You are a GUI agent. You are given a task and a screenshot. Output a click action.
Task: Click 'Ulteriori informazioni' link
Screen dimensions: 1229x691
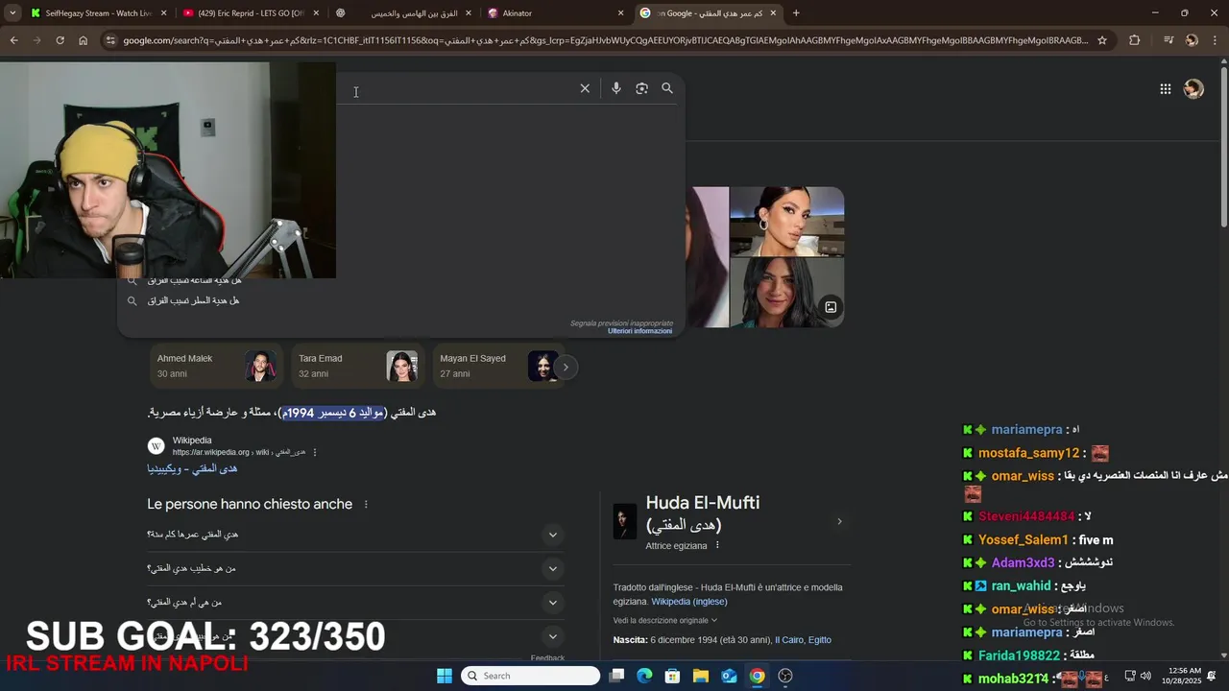(x=640, y=331)
